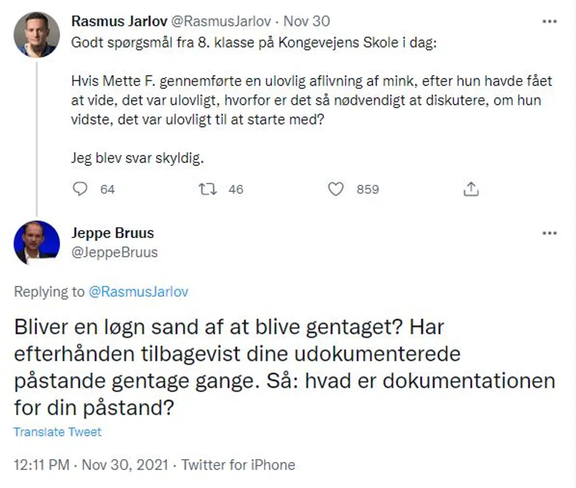Select the name Jeppe Bruus
Image resolution: width=576 pixels, height=488 pixels.
point(113,233)
